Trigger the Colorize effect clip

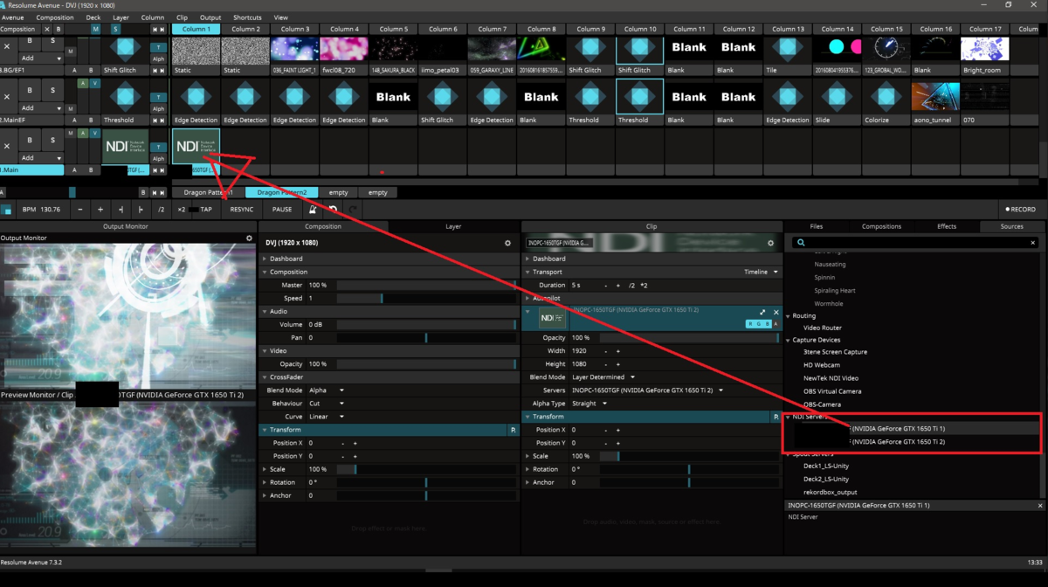pyautogui.click(x=886, y=97)
